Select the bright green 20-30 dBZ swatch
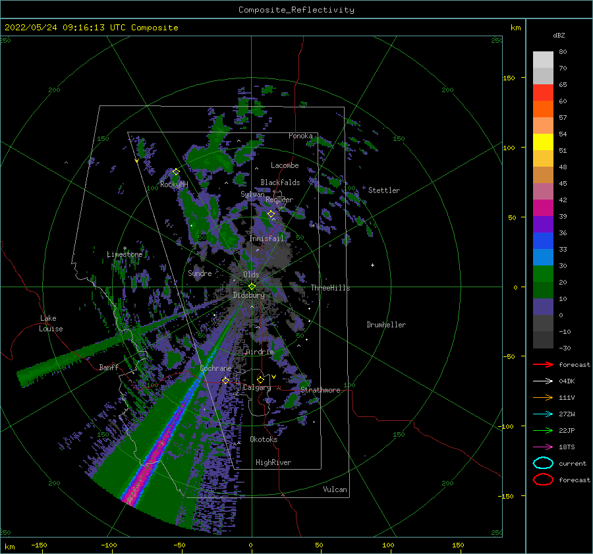Screen dimensions: 593x554 point(543,273)
